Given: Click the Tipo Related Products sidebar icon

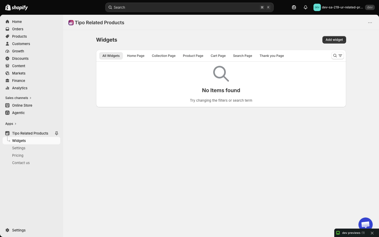Looking at the screenshot, I should (7, 133).
